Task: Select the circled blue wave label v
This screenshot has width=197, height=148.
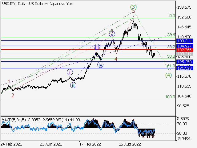Action: coord(112,34)
